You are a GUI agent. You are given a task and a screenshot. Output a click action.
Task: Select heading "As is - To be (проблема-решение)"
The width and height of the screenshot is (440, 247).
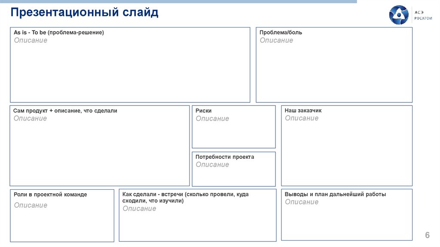59,32
